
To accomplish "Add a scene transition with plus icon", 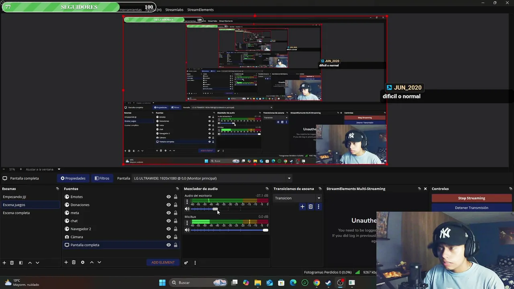I will 302,207.
